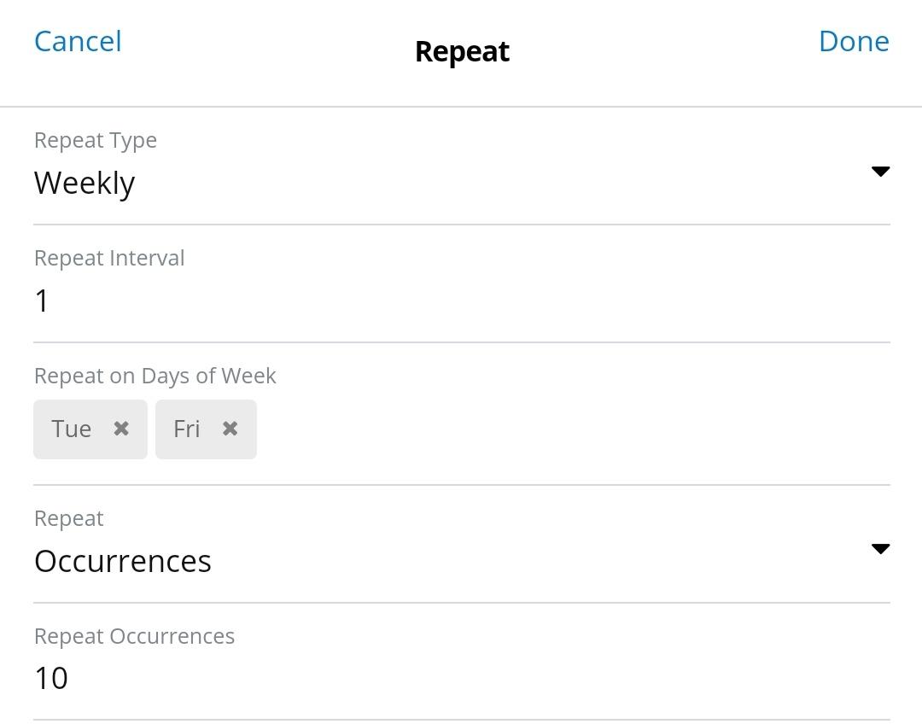
Task: Select the Tue day chip
Action: tap(73, 429)
